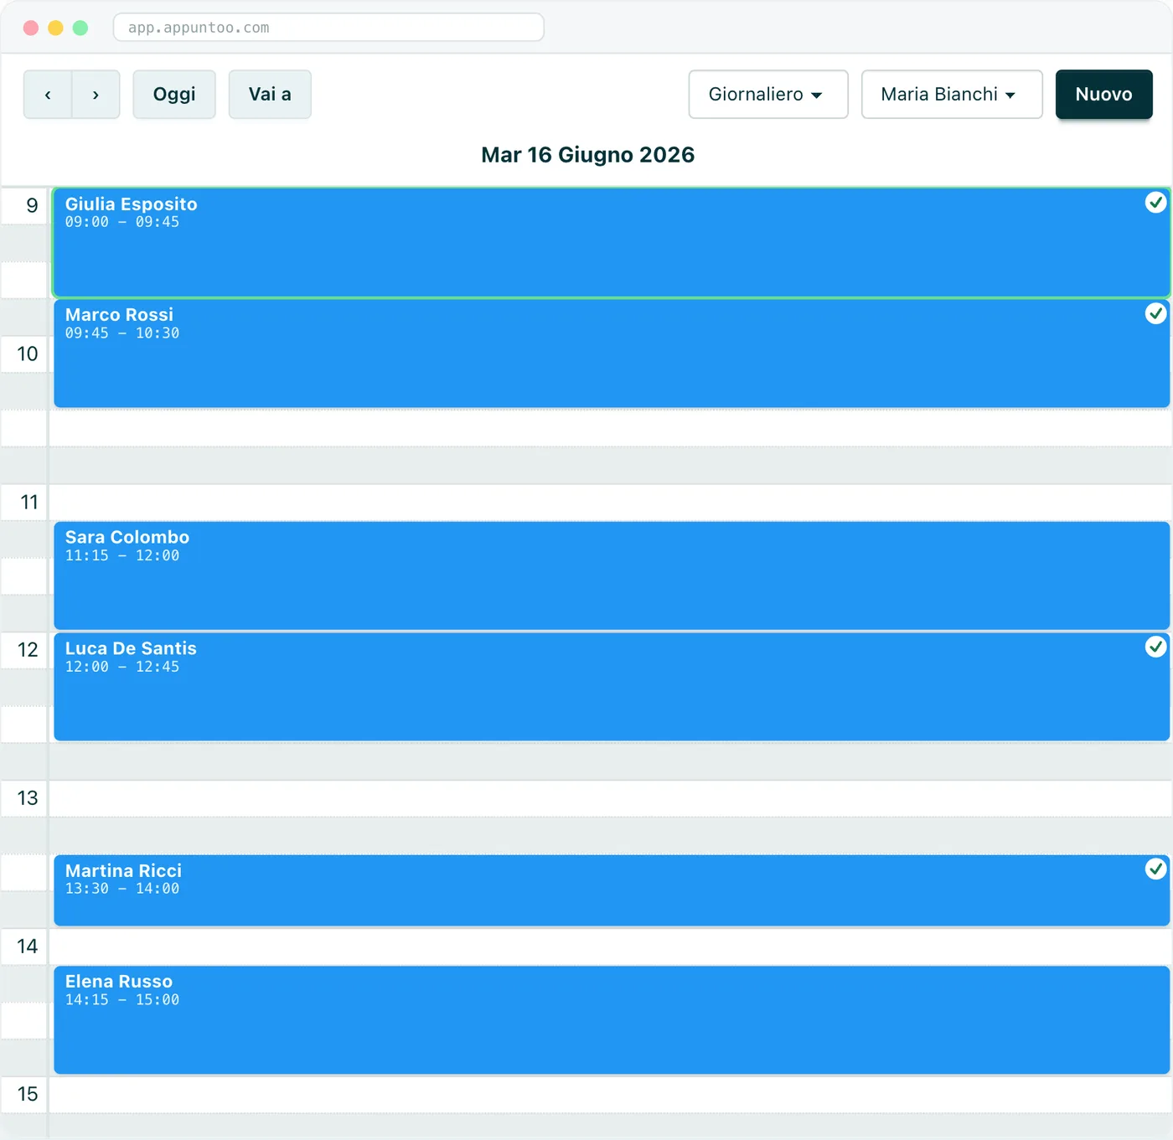
Task: Close the browser window with red button
Action: coord(31,28)
